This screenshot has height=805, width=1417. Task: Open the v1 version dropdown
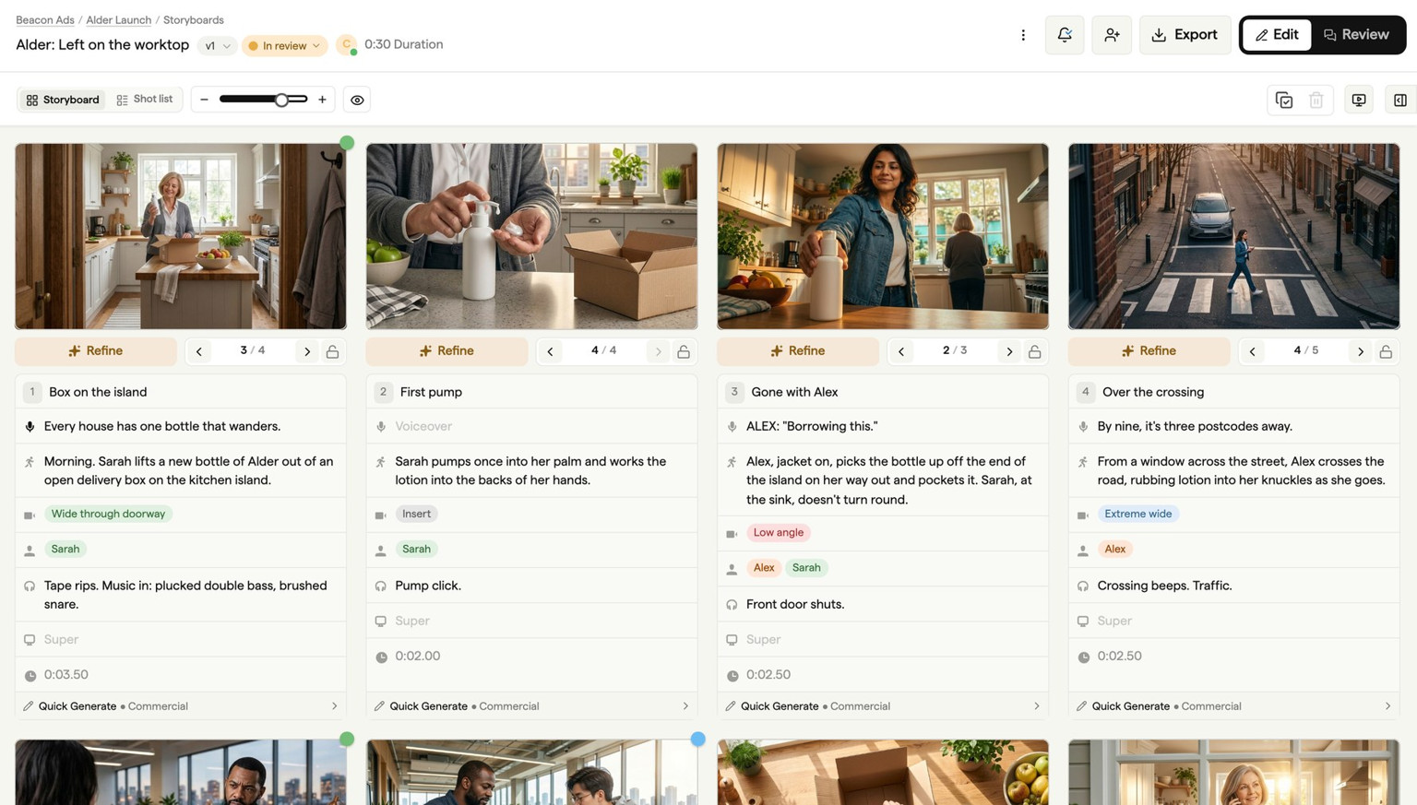tap(217, 45)
